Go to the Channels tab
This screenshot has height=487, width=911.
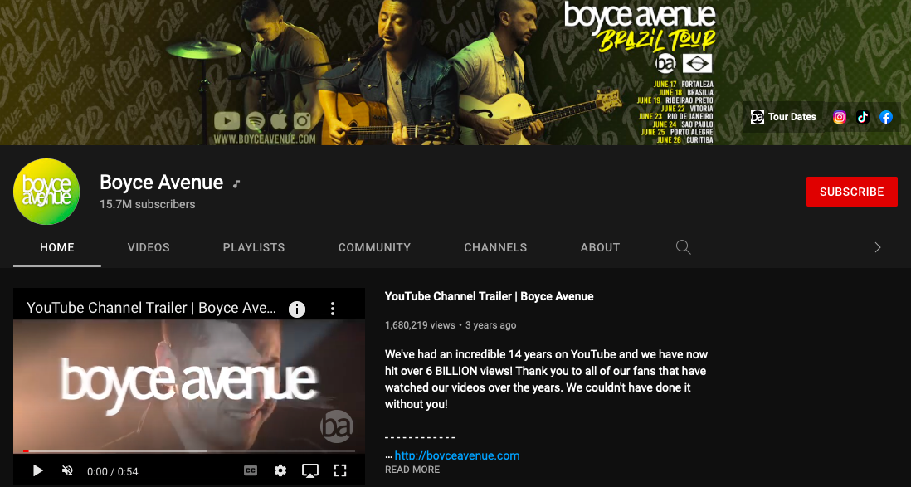(x=495, y=247)
